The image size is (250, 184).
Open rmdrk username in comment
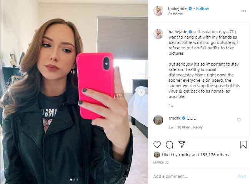pyautogui.click(x=175, y=118)
